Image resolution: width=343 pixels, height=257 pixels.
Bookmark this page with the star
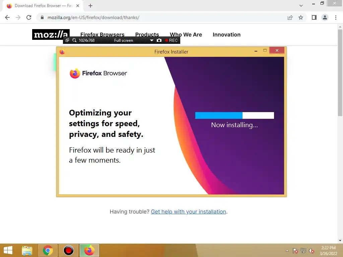click(301, 17)
